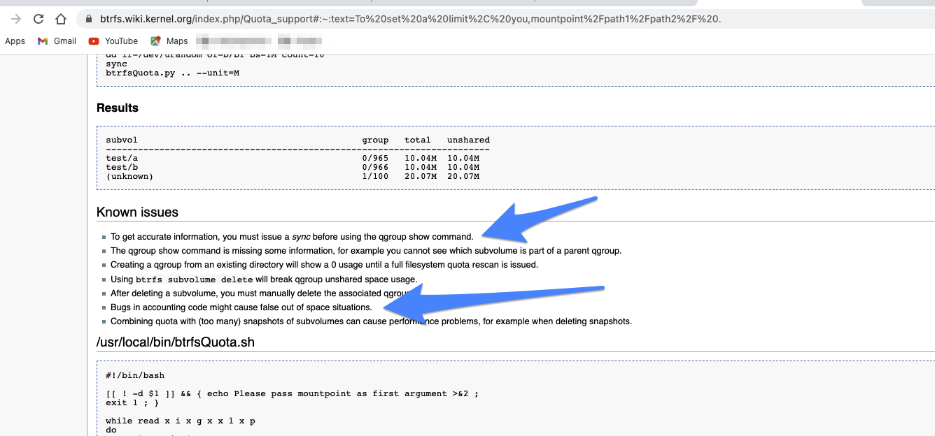Viewport: 935px width, 436px height.
Task: Click the '#!/bin/bash' script line
Action: (x=135, y=375)
